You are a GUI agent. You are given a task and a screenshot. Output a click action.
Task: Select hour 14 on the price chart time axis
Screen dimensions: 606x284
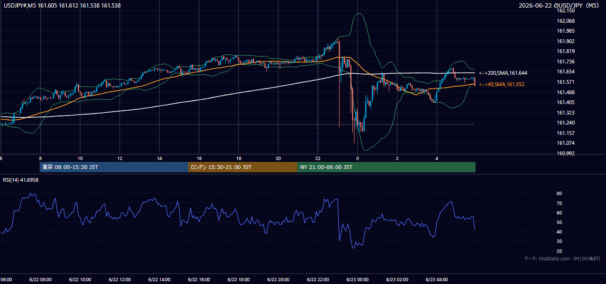pyautogui.click(x=160, y=159)
